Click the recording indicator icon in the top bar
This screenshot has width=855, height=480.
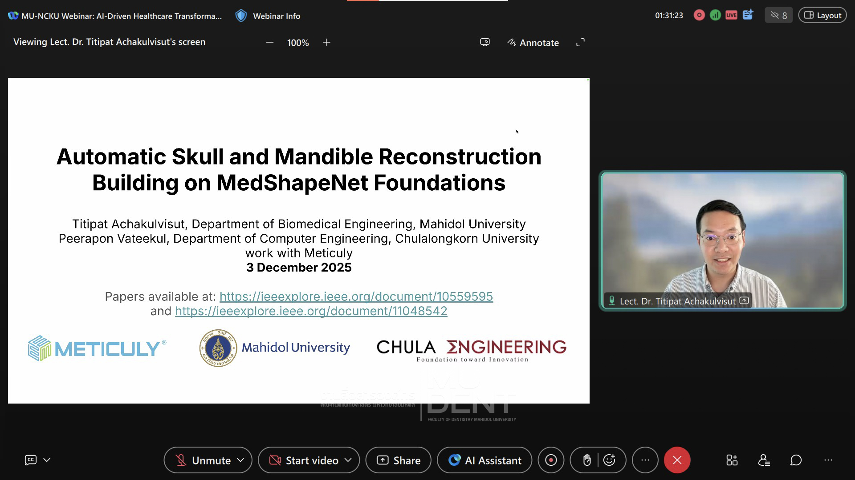tap(699, 16)
